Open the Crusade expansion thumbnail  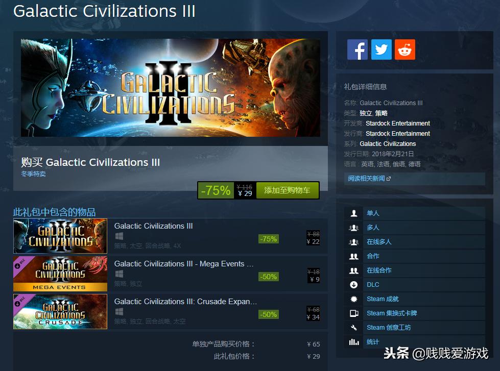point(60,311)
